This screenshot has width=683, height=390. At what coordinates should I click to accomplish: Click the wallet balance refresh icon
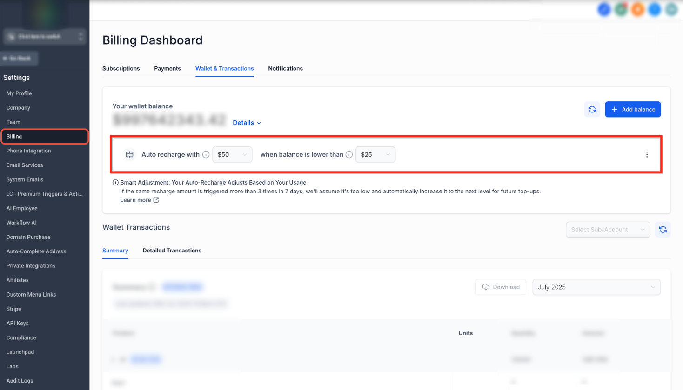coord(592,109)
